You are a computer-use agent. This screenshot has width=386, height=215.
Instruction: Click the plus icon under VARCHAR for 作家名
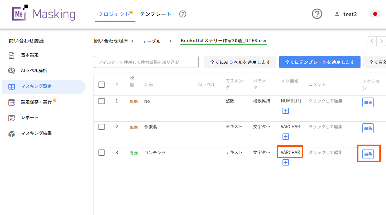coord(285,136)
